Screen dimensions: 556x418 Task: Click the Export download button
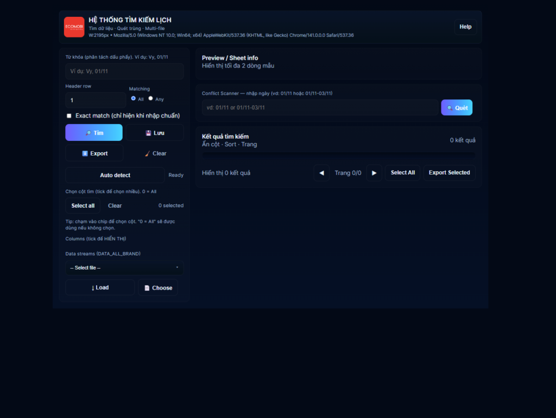94,153
